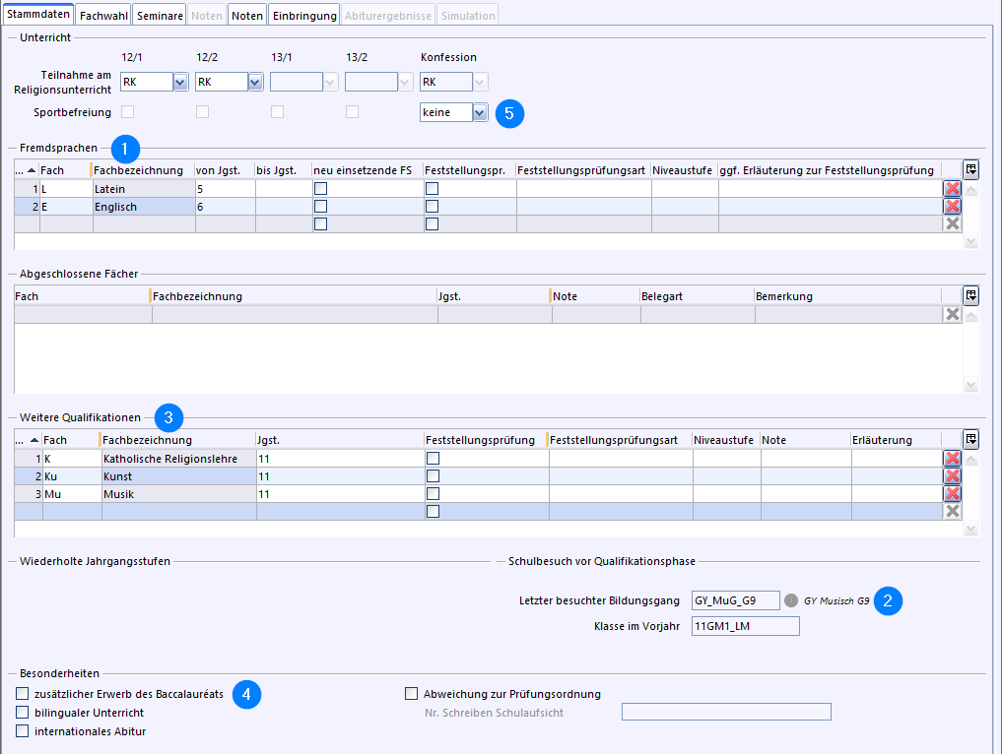Image resolution: width=1002 pixels, height=754 pixels.
Task: Open Konfession RK dropdown
Action: pos(480,82)
